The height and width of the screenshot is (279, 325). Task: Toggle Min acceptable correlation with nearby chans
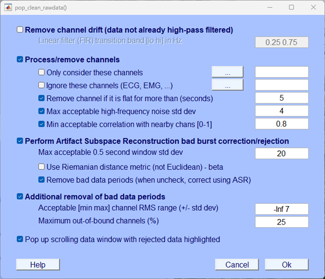tap(41, 124)
